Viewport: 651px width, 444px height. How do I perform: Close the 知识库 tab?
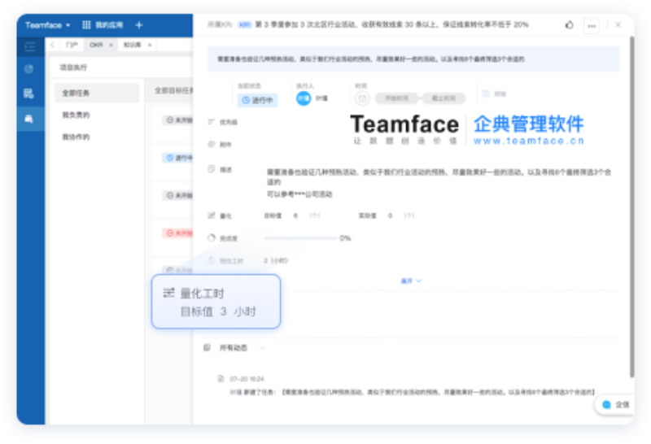(x=150, y=46)
